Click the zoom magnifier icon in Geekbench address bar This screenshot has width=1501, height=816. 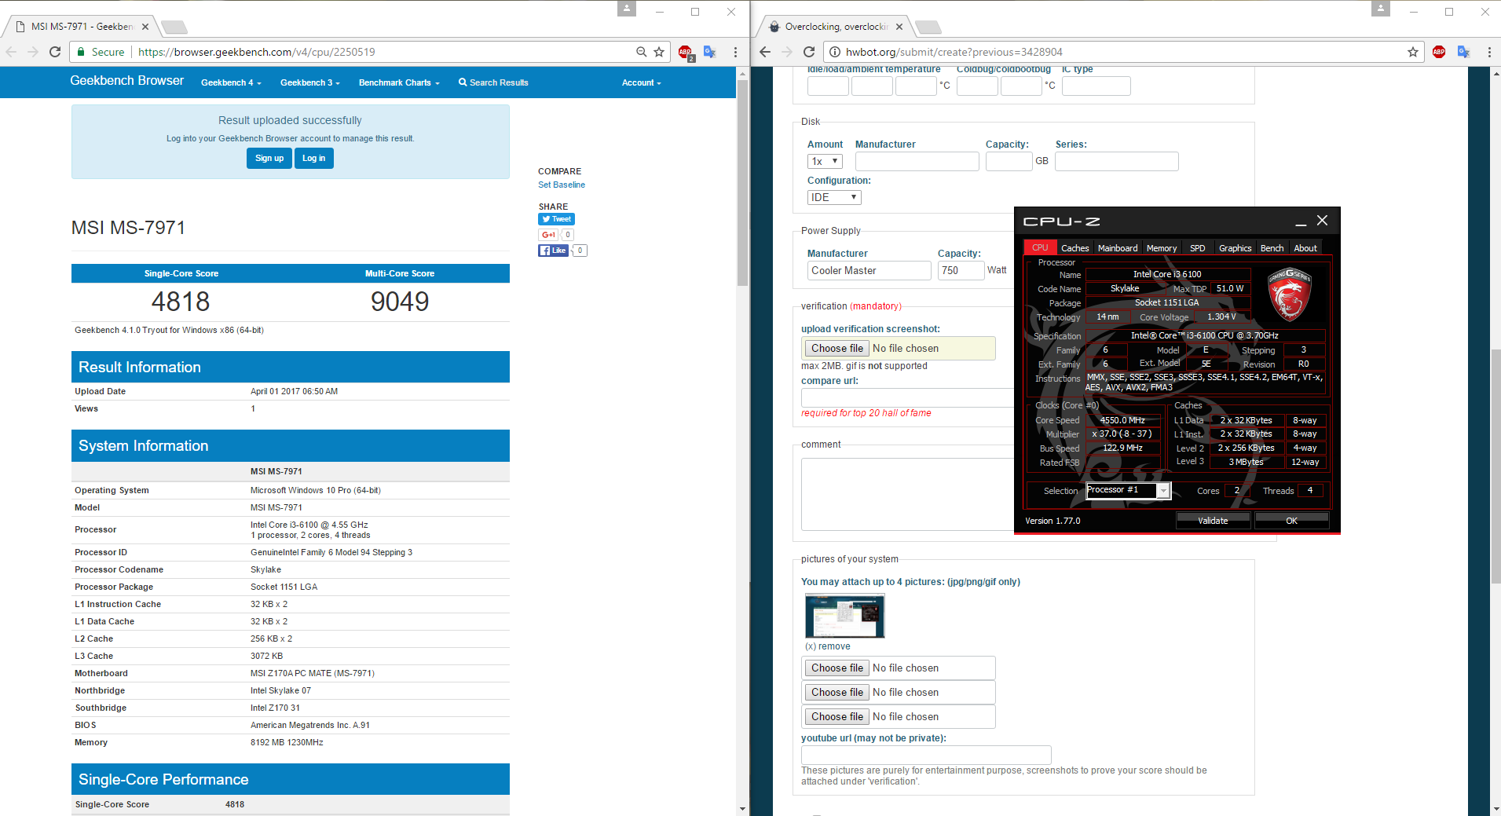[641, 52]
